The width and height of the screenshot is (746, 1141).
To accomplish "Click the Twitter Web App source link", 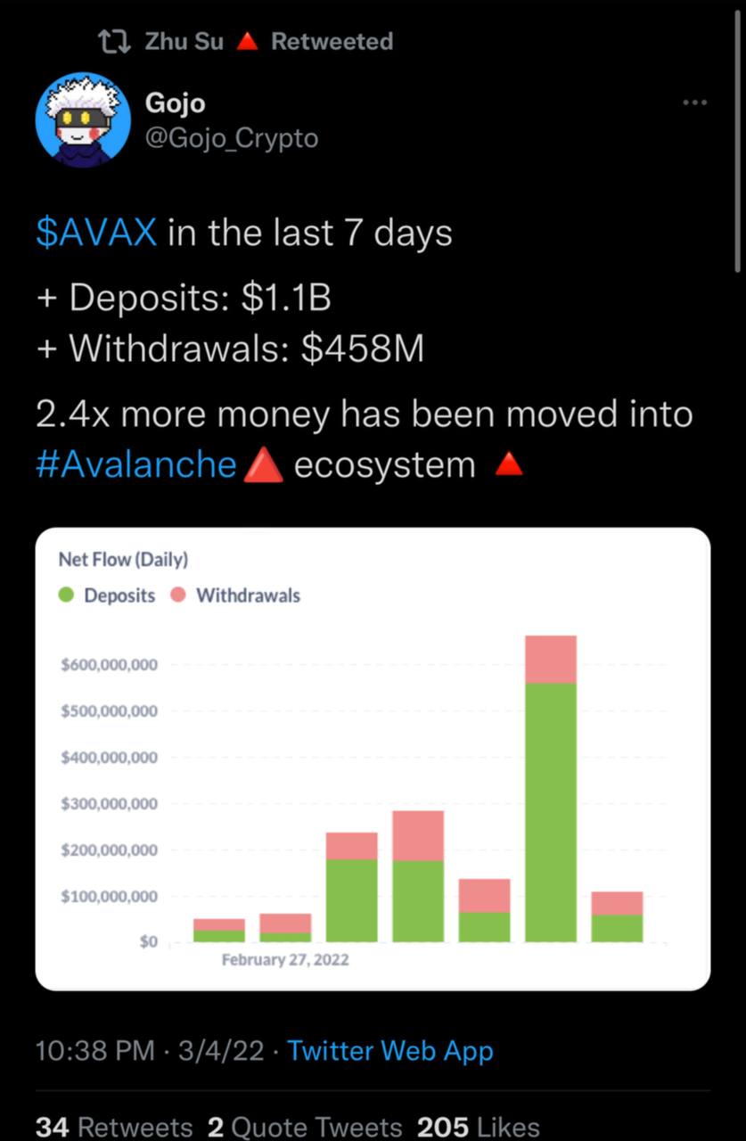I will click(x=389, y=1051).
